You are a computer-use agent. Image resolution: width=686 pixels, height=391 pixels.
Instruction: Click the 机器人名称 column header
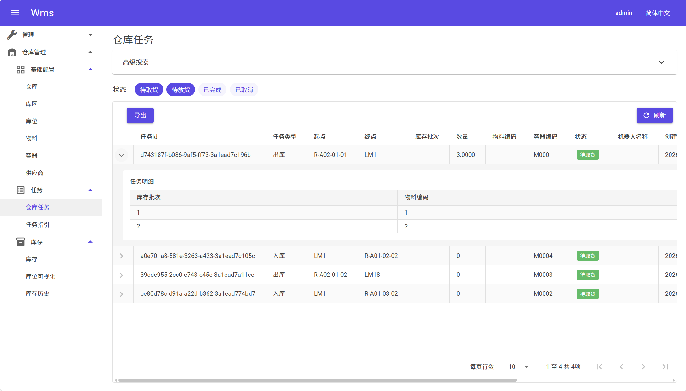[633, 137]
